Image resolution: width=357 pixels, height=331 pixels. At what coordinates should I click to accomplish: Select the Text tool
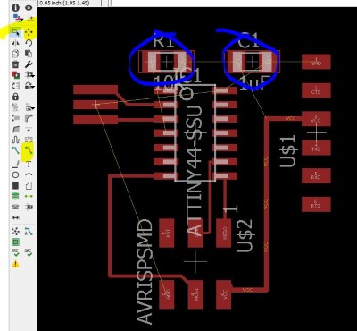point(29,164)
